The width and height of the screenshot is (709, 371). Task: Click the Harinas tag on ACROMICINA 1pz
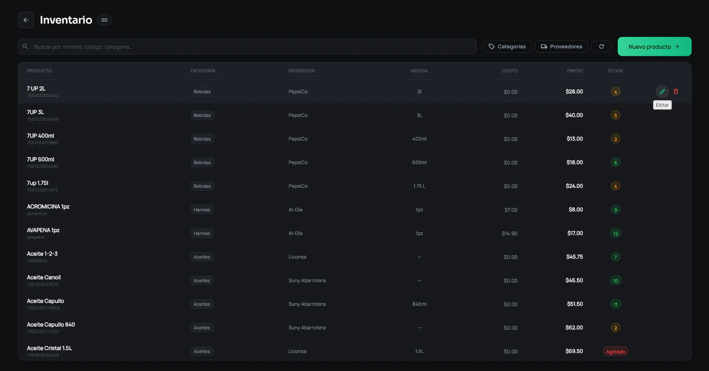(x=202, y=209)
